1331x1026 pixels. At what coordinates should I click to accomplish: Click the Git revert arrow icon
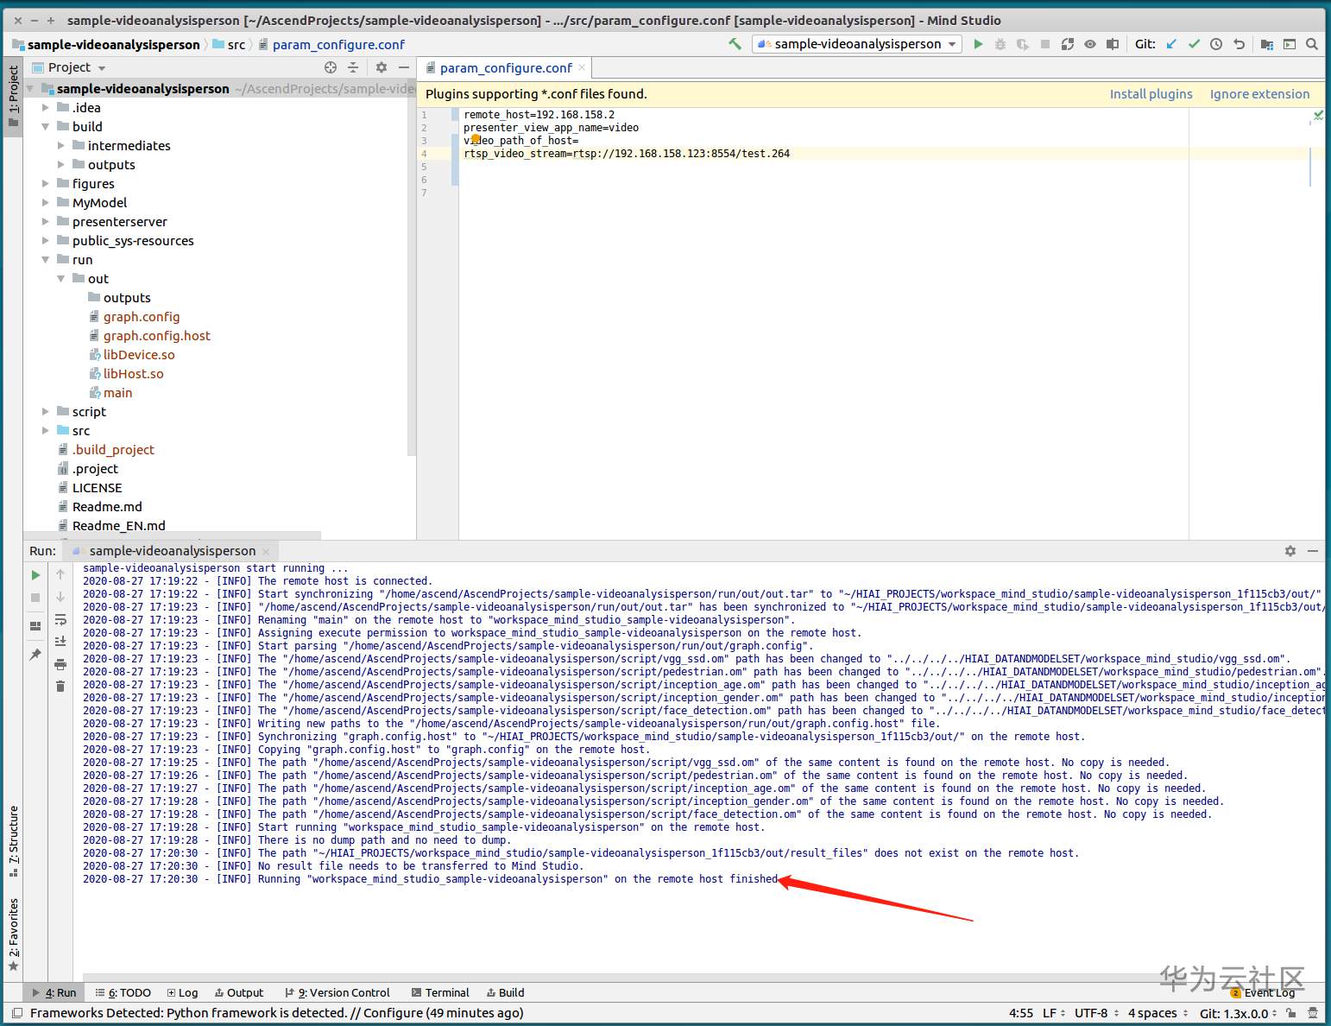pos(1239,44)
